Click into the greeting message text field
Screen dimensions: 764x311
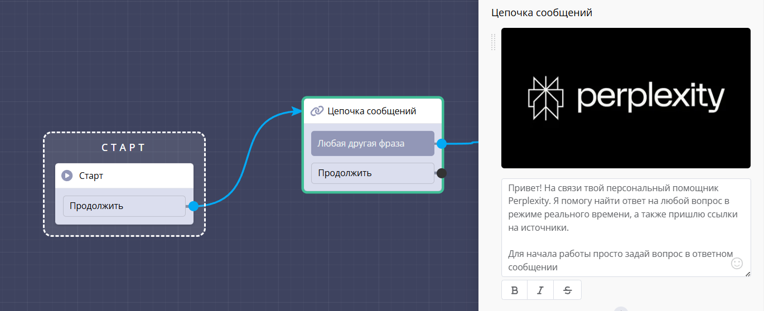619,223
